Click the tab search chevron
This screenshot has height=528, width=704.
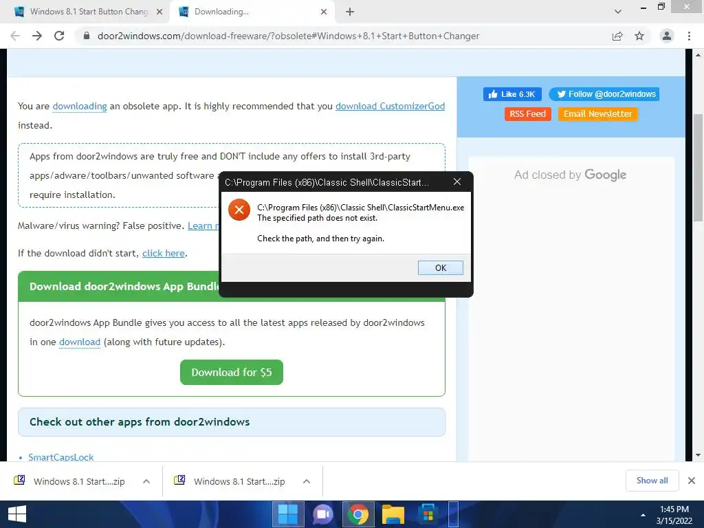tap(618, 12)
